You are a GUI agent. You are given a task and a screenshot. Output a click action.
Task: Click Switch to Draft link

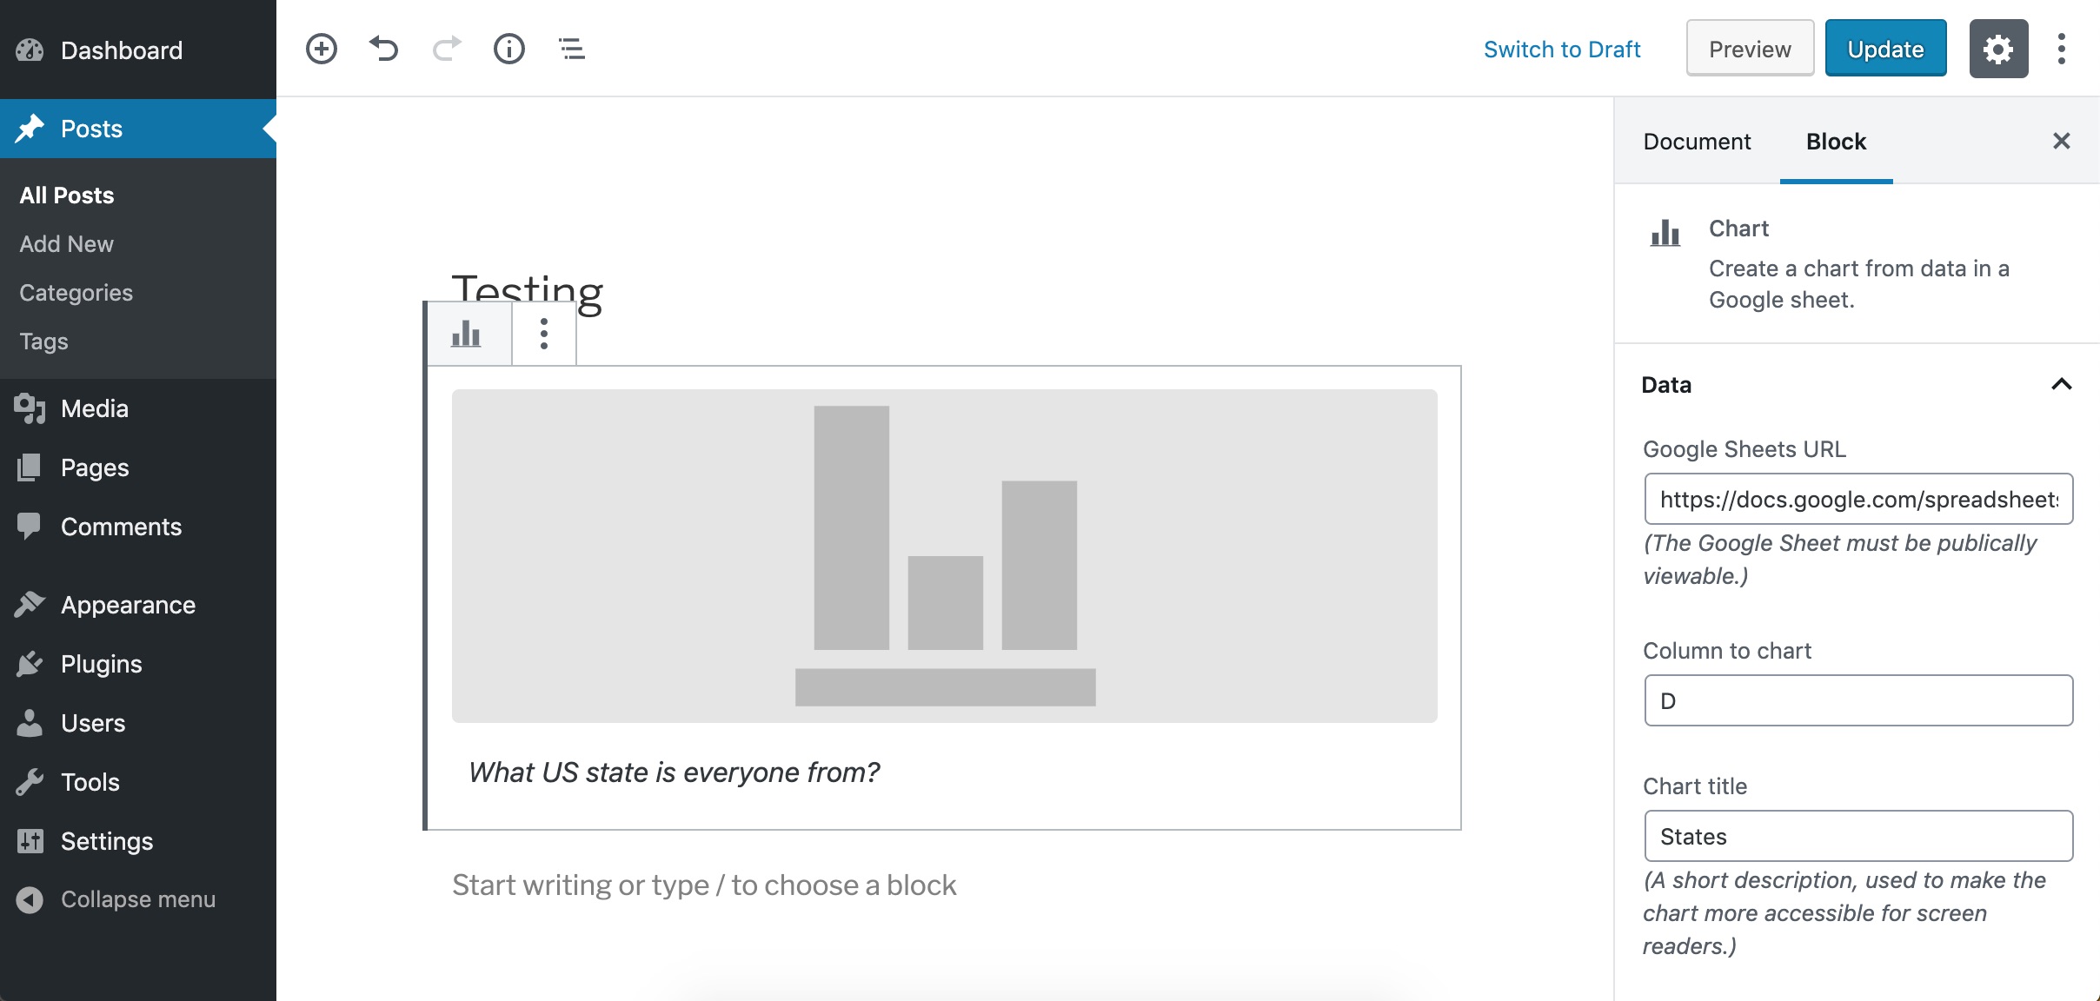click(x=1562, y=49)
